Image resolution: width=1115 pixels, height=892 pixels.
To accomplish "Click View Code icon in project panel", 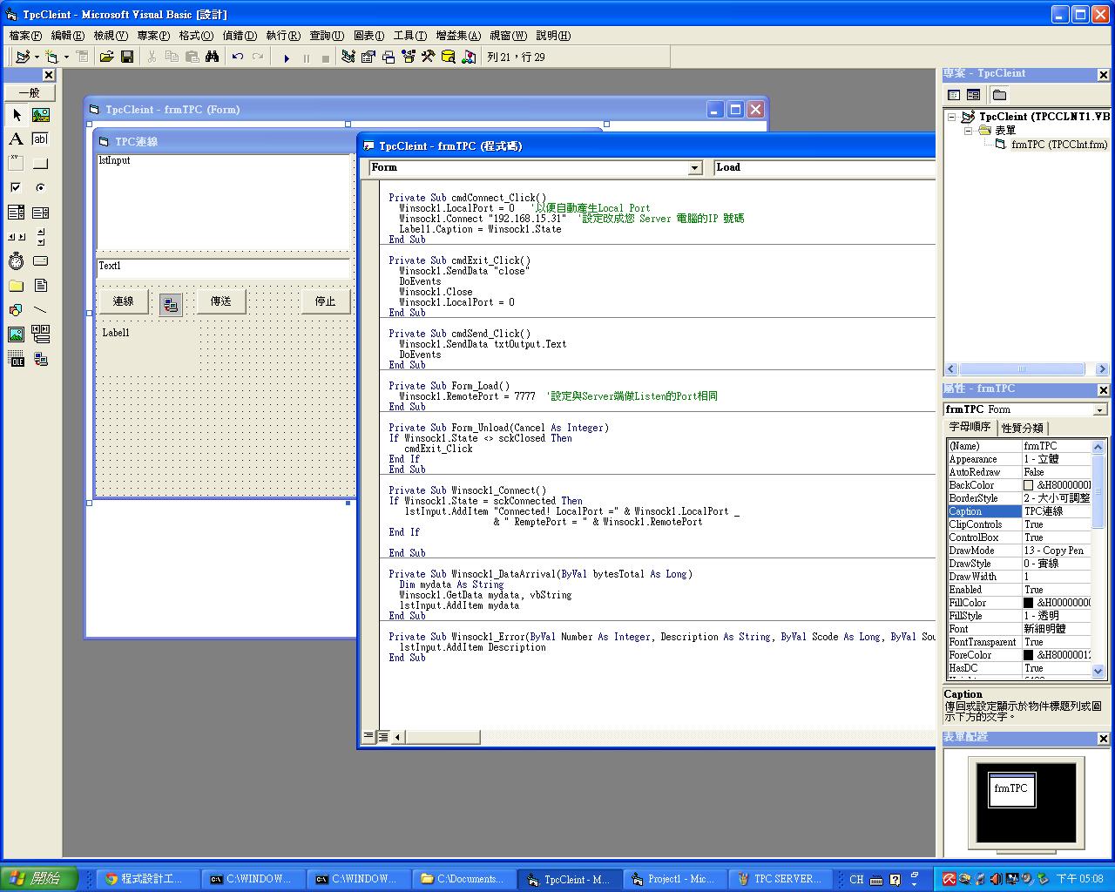I will [x=954, y=95].
